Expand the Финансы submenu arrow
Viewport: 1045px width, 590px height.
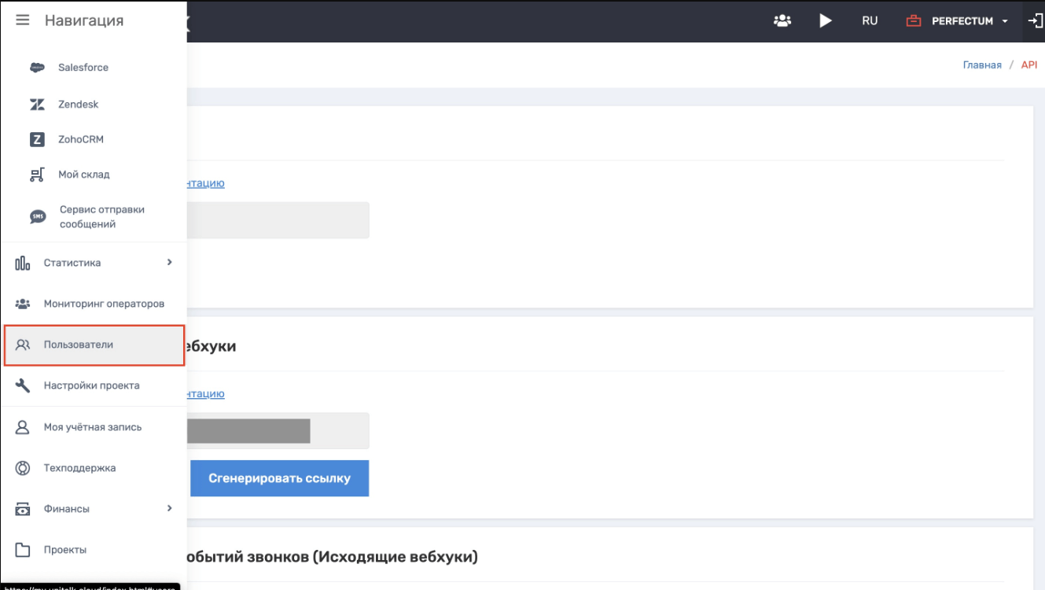[169, 509]
